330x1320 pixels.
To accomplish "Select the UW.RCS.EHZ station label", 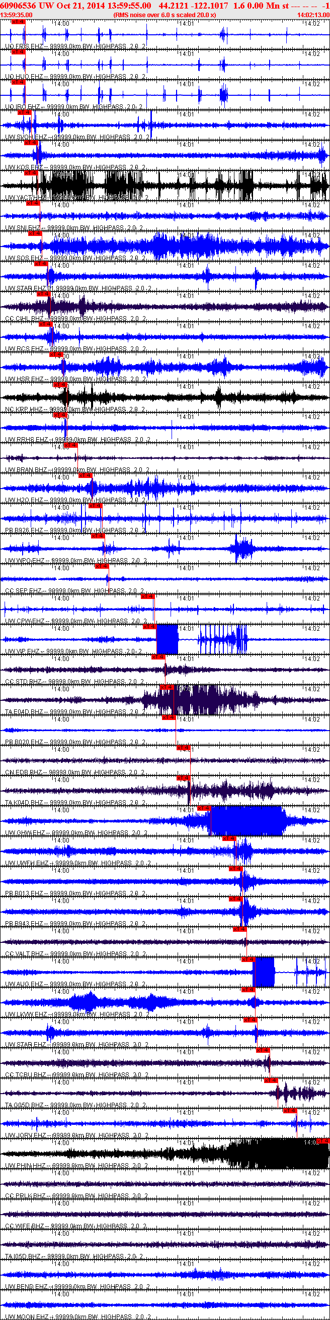I will tap(75, 349).
